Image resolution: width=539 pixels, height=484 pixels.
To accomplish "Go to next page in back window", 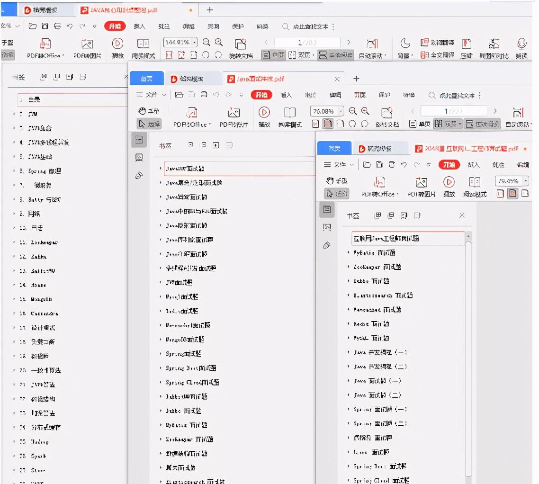I will click(349, 42).
